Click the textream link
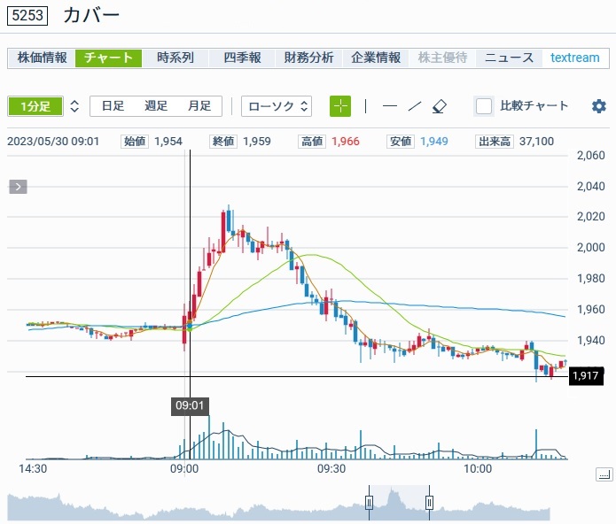This screenshot has width=616, height=524. click(575, 58)
